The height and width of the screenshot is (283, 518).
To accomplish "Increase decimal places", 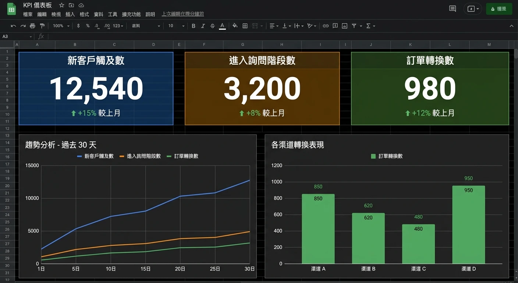I will coord(107,26).
